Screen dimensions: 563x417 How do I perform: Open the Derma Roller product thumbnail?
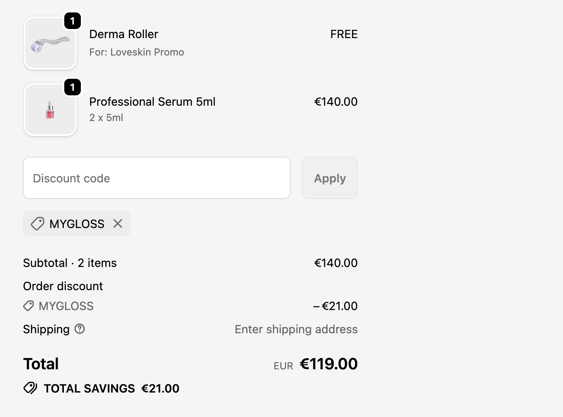tap(50, 44)
